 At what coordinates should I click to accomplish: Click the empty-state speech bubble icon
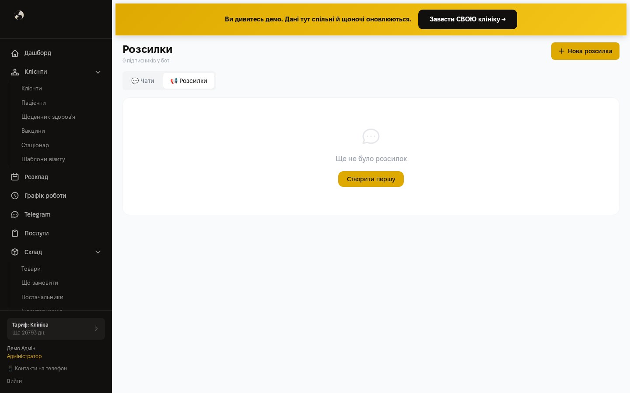[x=371, y=137]
